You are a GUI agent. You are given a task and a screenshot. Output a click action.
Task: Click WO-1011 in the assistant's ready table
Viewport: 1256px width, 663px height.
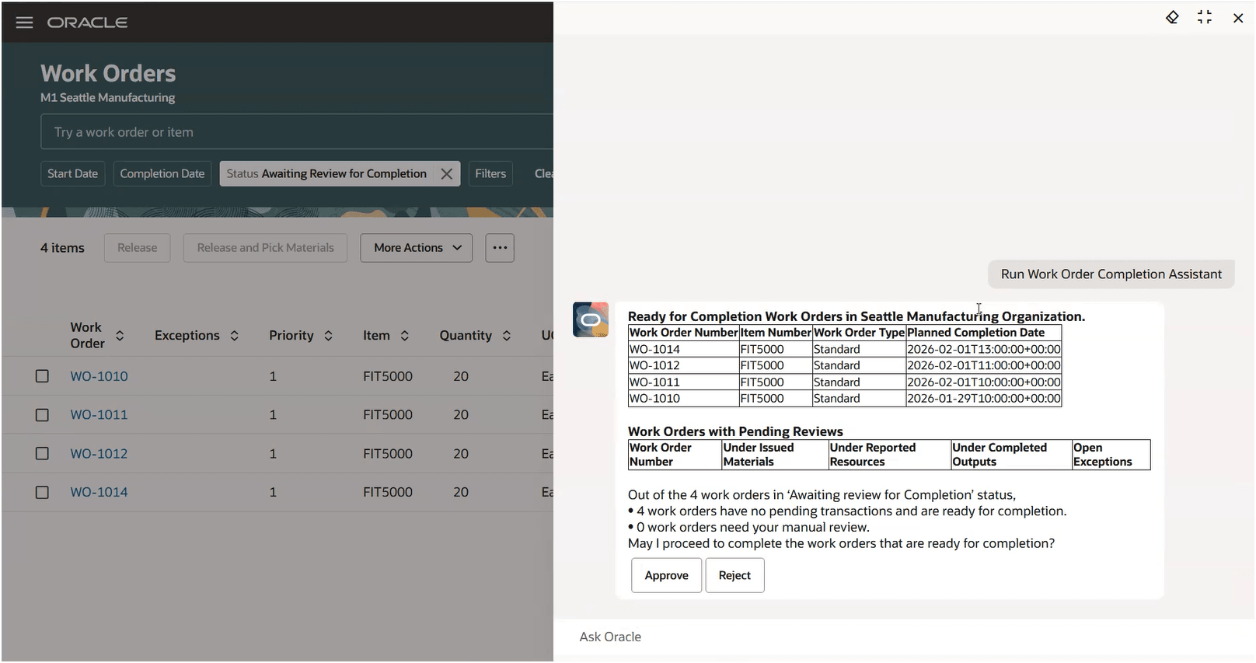pyautogui.click(x=654, y=382)
